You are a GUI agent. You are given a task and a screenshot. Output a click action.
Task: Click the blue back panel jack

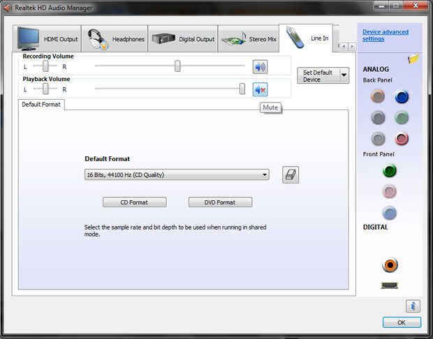click(402, 97)
